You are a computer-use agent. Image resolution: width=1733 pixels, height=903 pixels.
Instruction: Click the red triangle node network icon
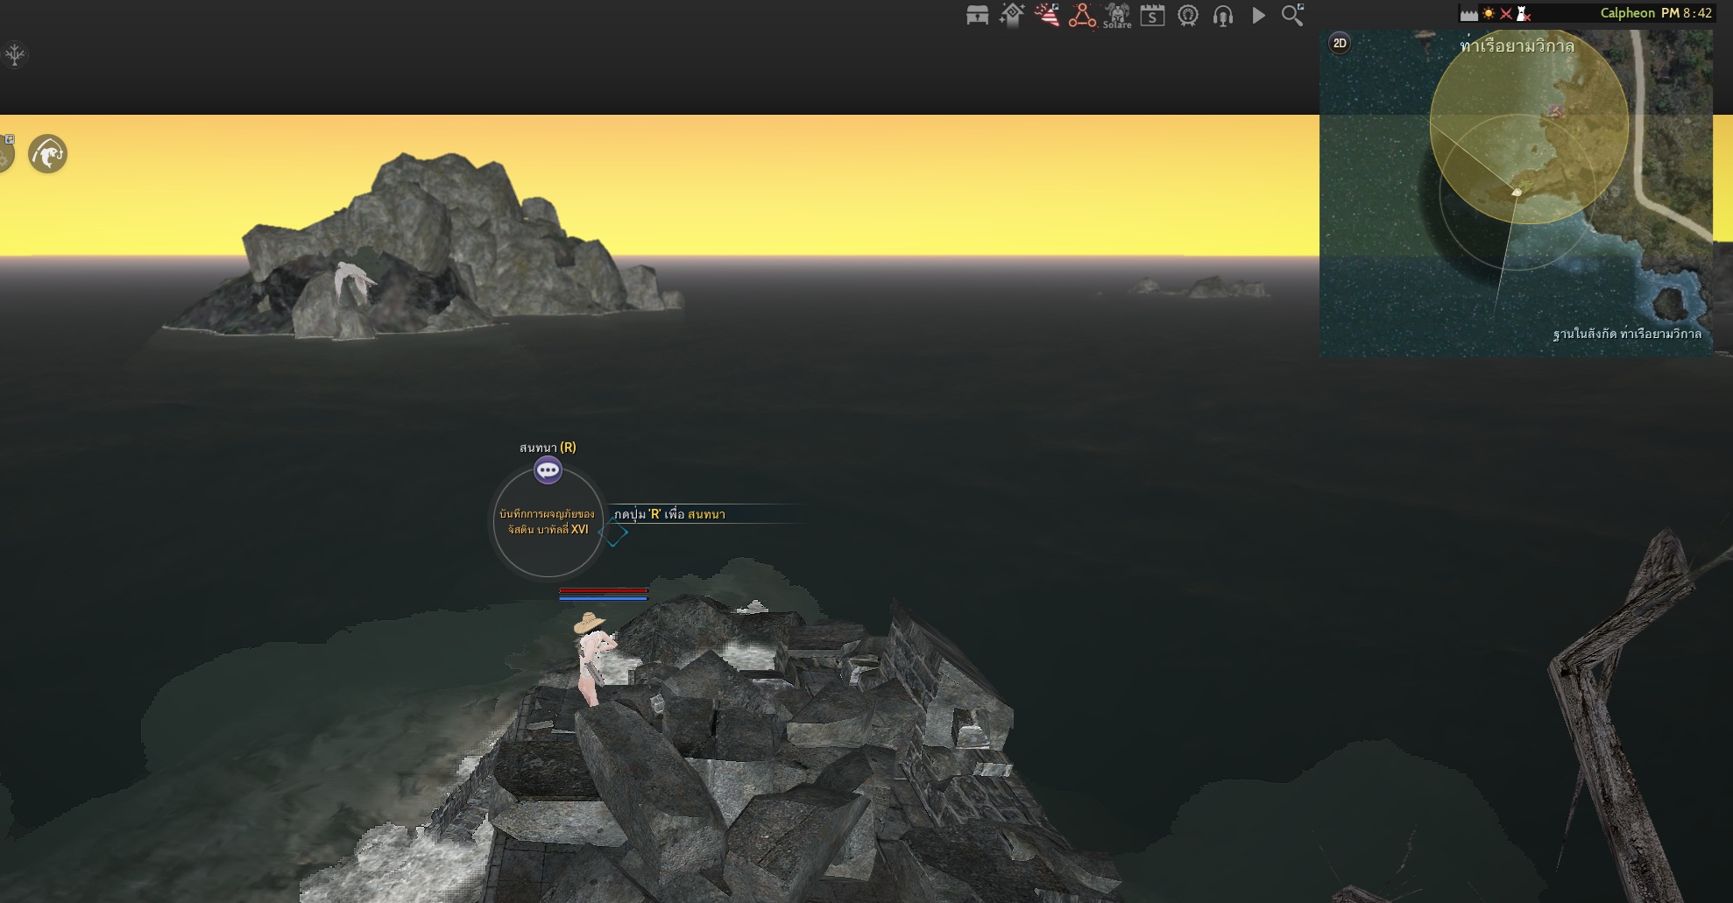pyautogui.click(x=1082, y=15)
